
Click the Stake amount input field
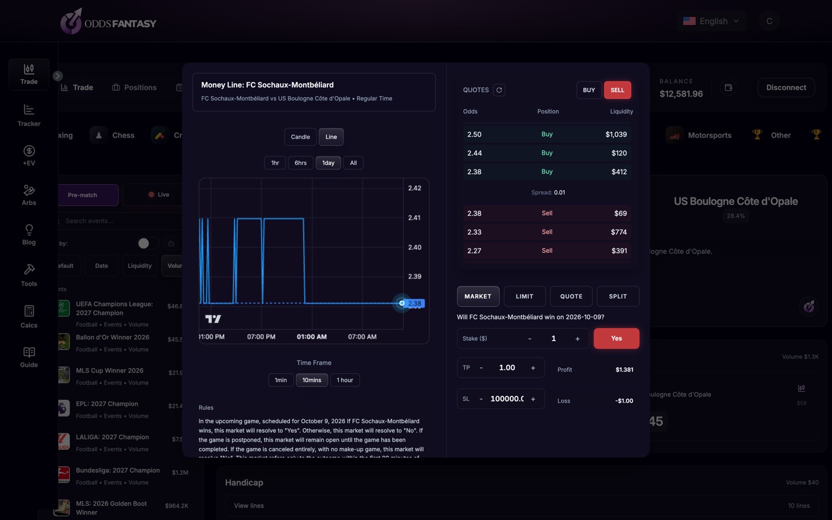553,339
